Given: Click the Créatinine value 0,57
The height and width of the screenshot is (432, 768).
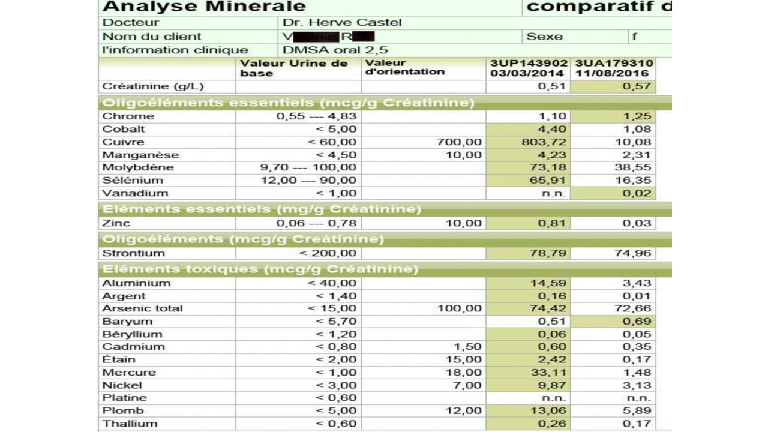Looking at the screenshot, I should tap(637, 87).
